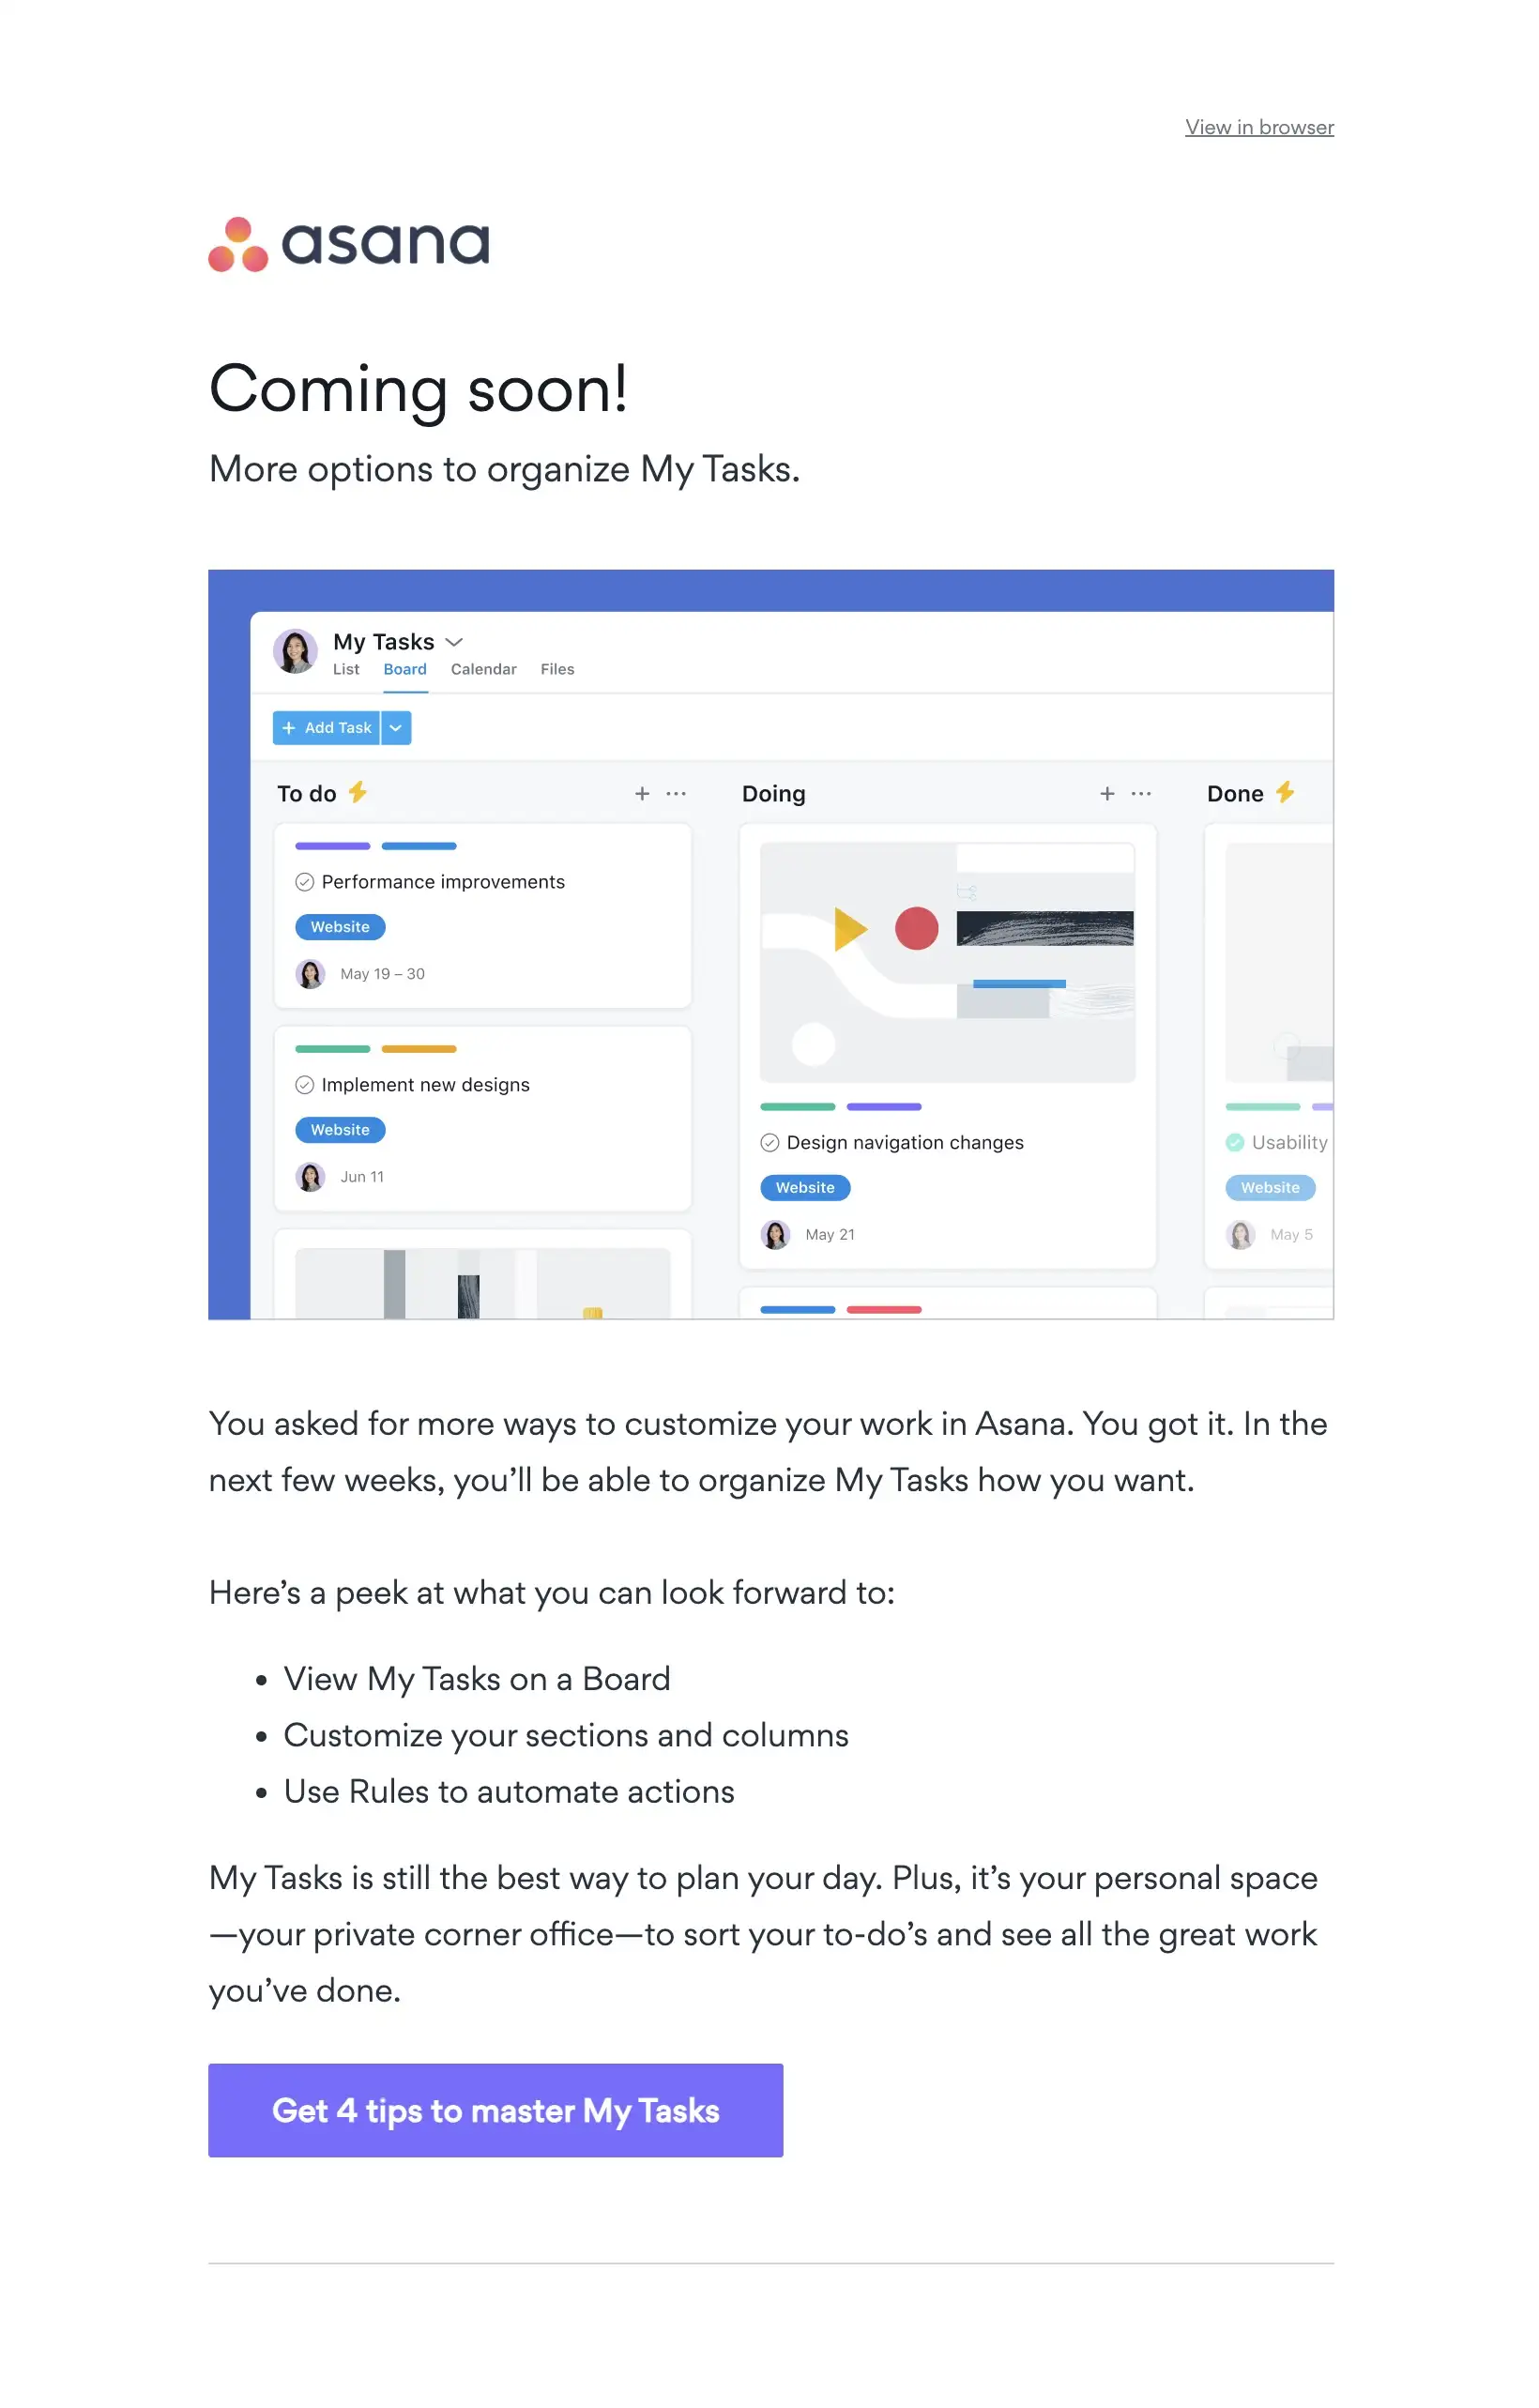Click the purple project color bar

(x=331, y=845)
